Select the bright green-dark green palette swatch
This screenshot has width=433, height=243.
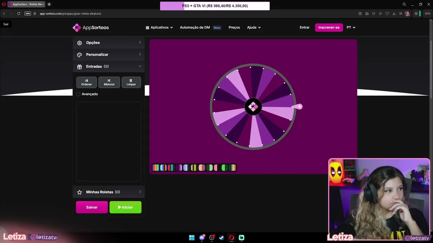[225, 168]
